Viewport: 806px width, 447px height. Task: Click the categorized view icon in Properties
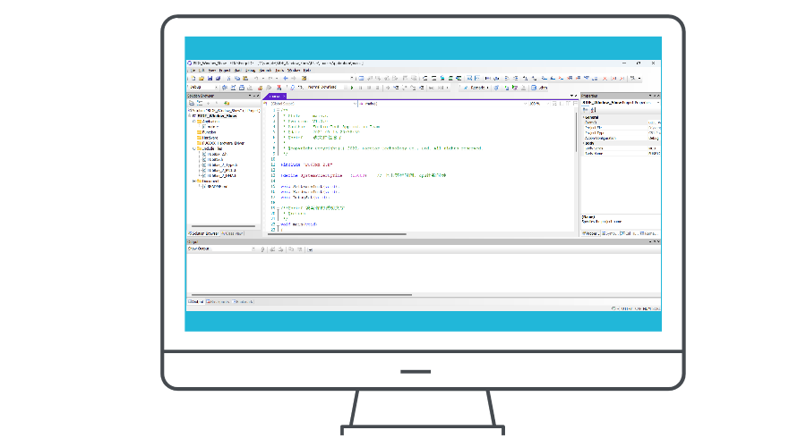click(x=585, y=109)
